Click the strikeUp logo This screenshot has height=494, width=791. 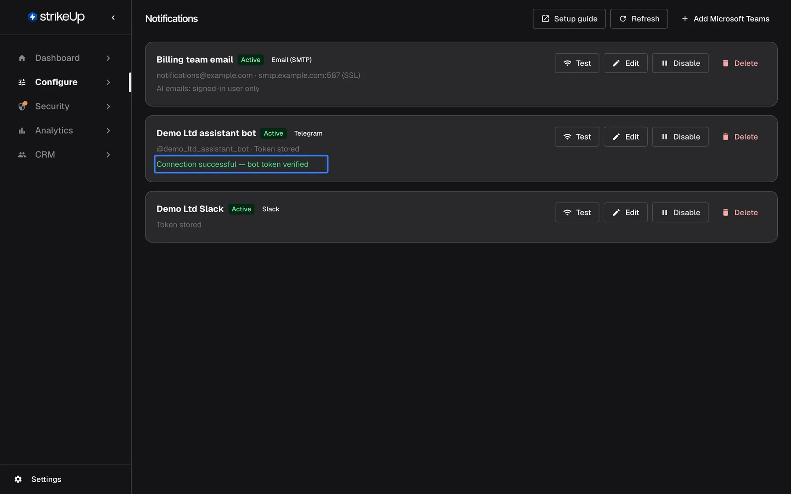56,17
